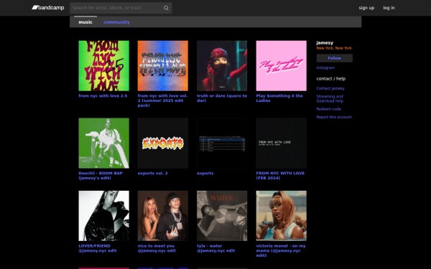Screen dimensions: 431x269
Task: Click 'from nyc with love vol. 2 (summer 2025 edit pack)' title
Action: point(162,100)
